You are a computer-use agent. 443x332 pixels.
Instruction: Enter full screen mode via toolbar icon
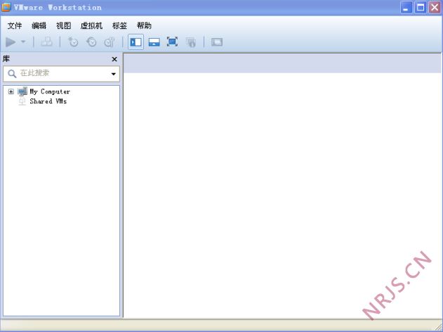172,42
